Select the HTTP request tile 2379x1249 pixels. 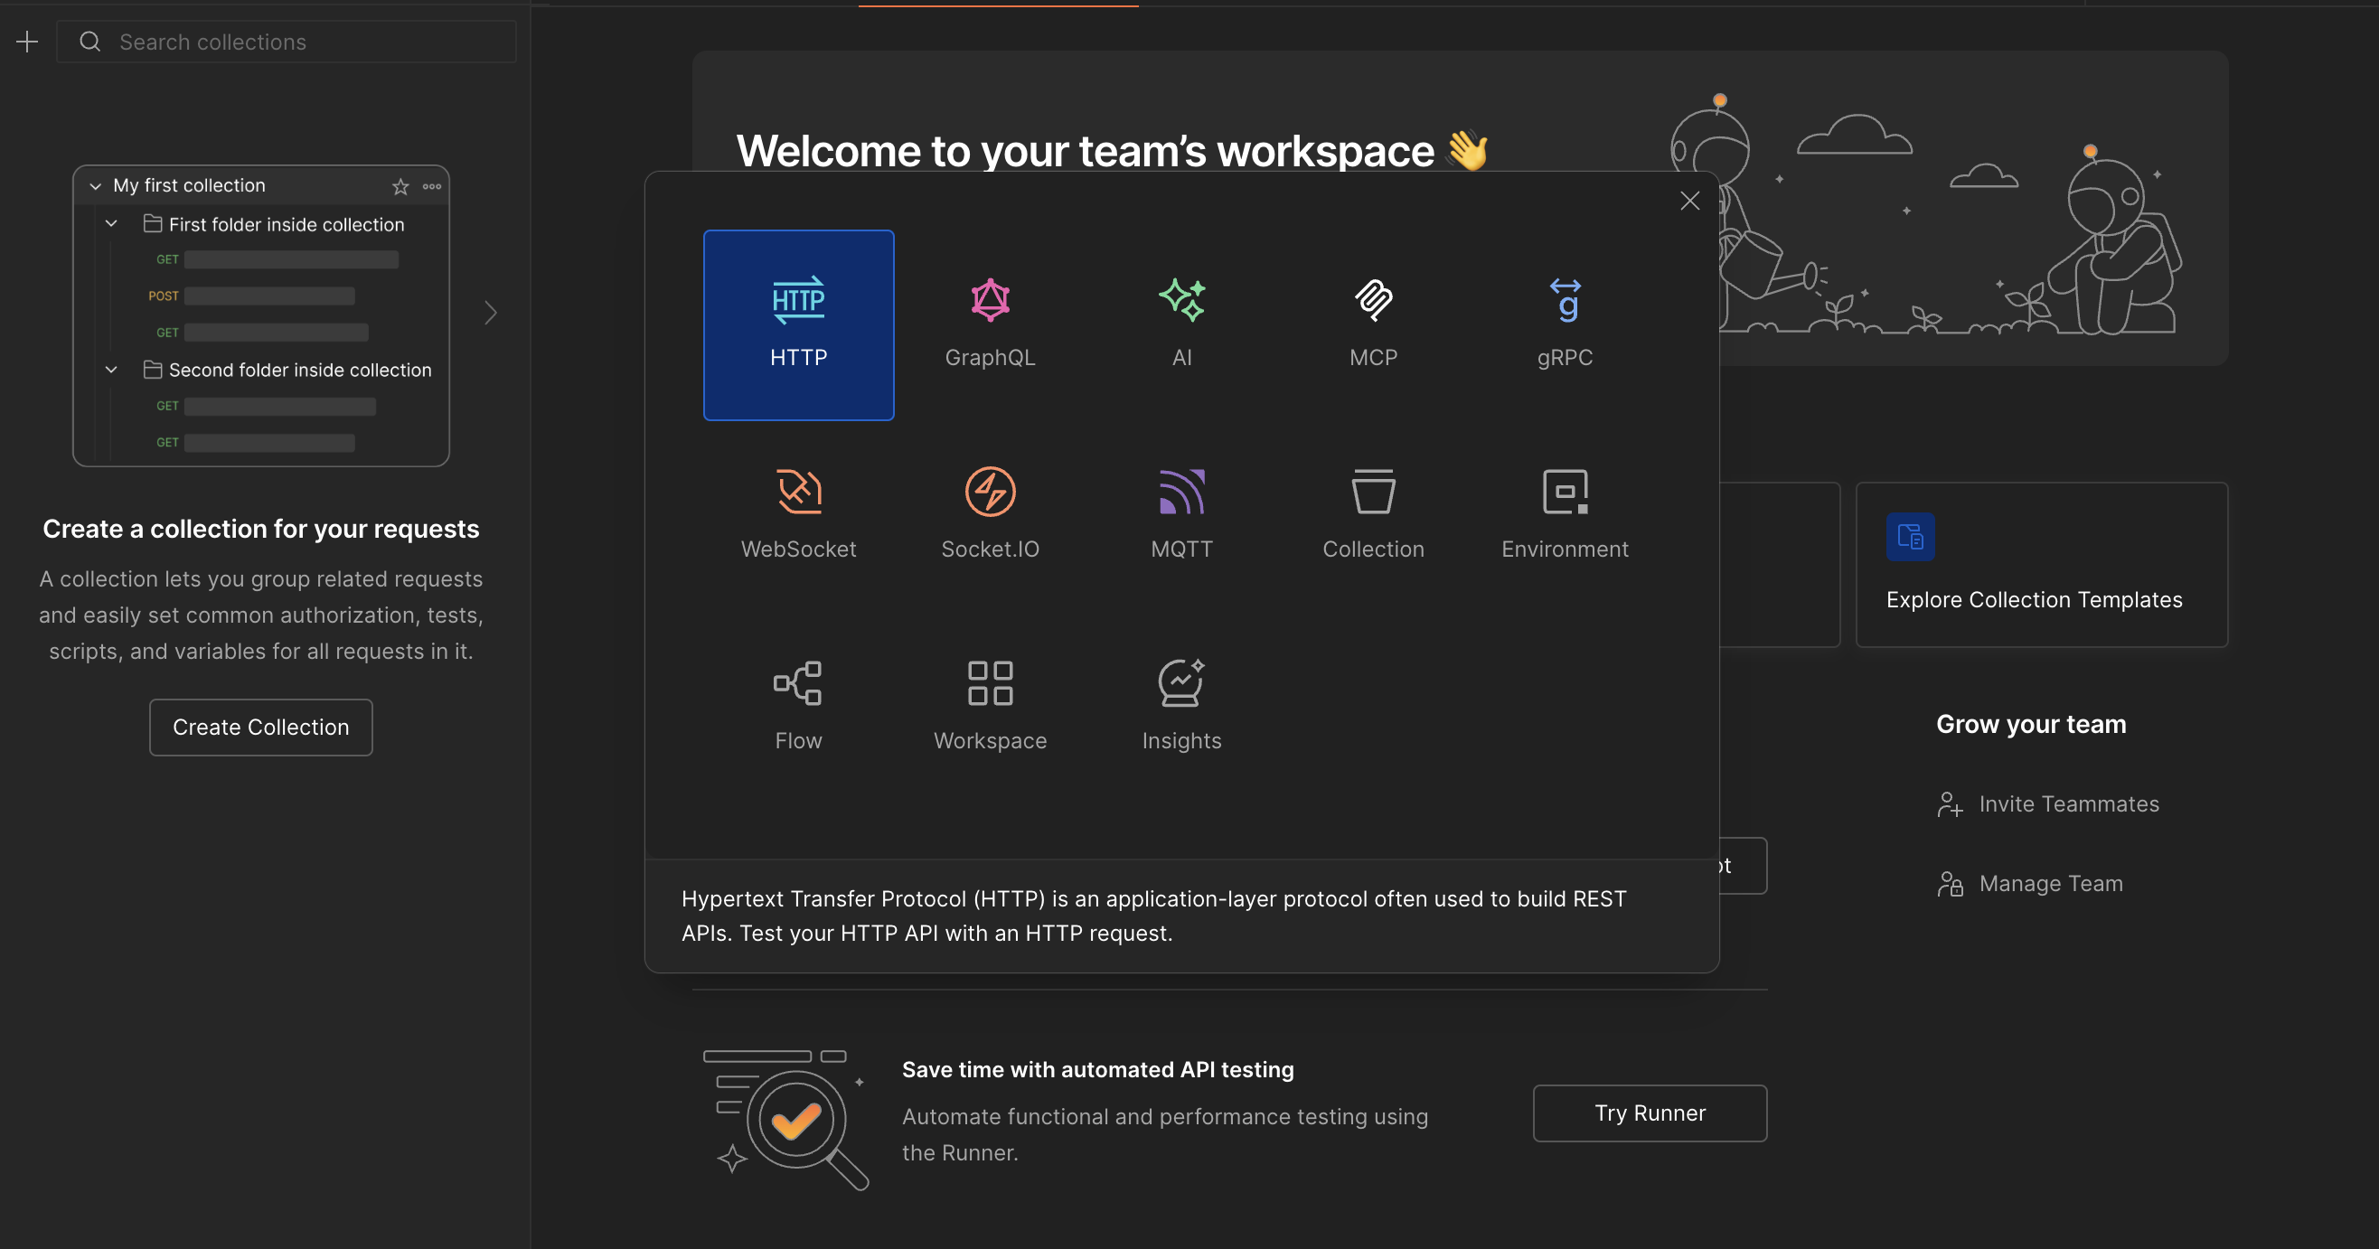click(x=798, y=324)
